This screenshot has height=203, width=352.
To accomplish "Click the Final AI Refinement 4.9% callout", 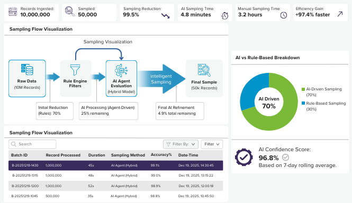I will click(180, 111).
